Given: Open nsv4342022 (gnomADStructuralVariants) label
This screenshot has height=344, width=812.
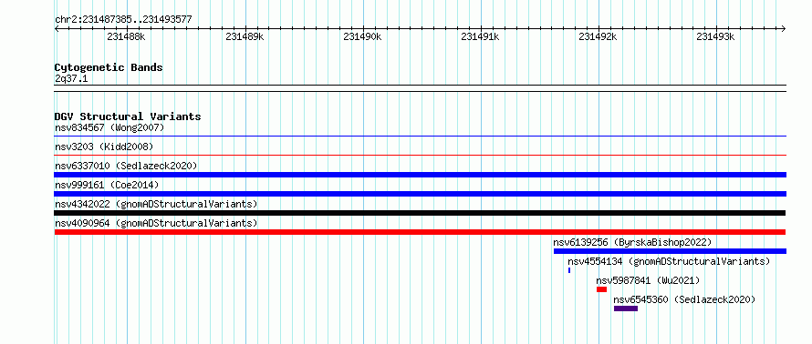Looking at the screenshot, I should click(x=156, y=204).
